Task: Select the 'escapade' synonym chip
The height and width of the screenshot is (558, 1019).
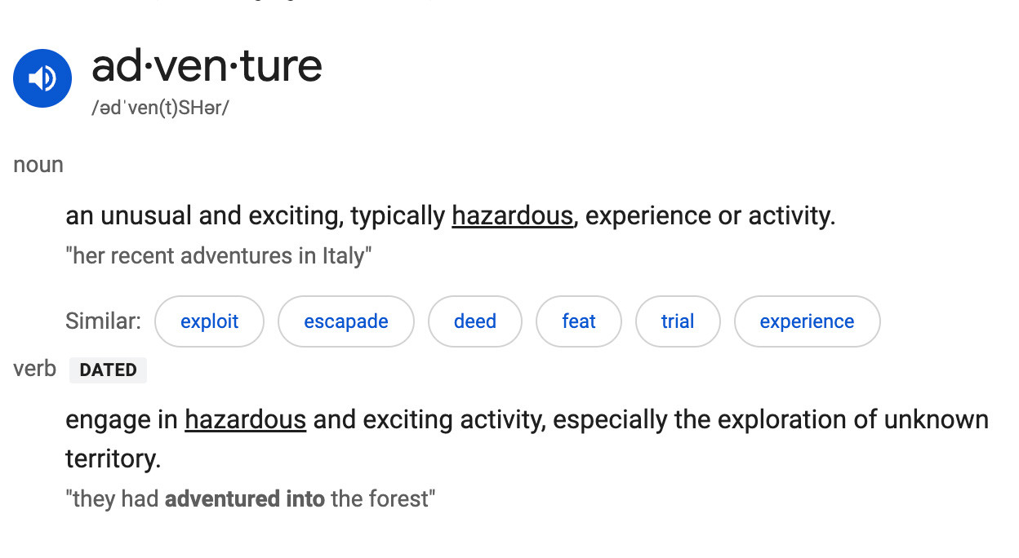Action: tap(346, 321)
